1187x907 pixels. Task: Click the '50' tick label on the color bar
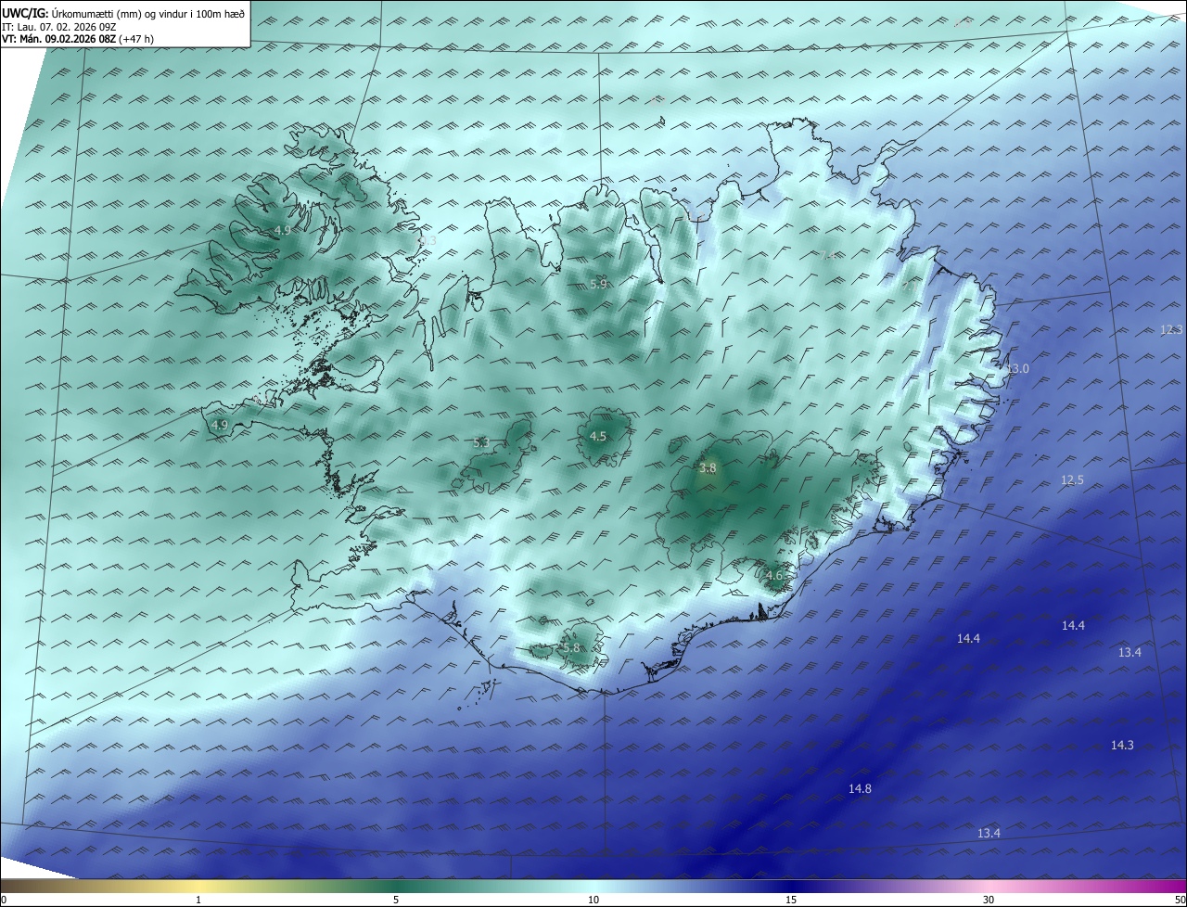point(1180,900)
